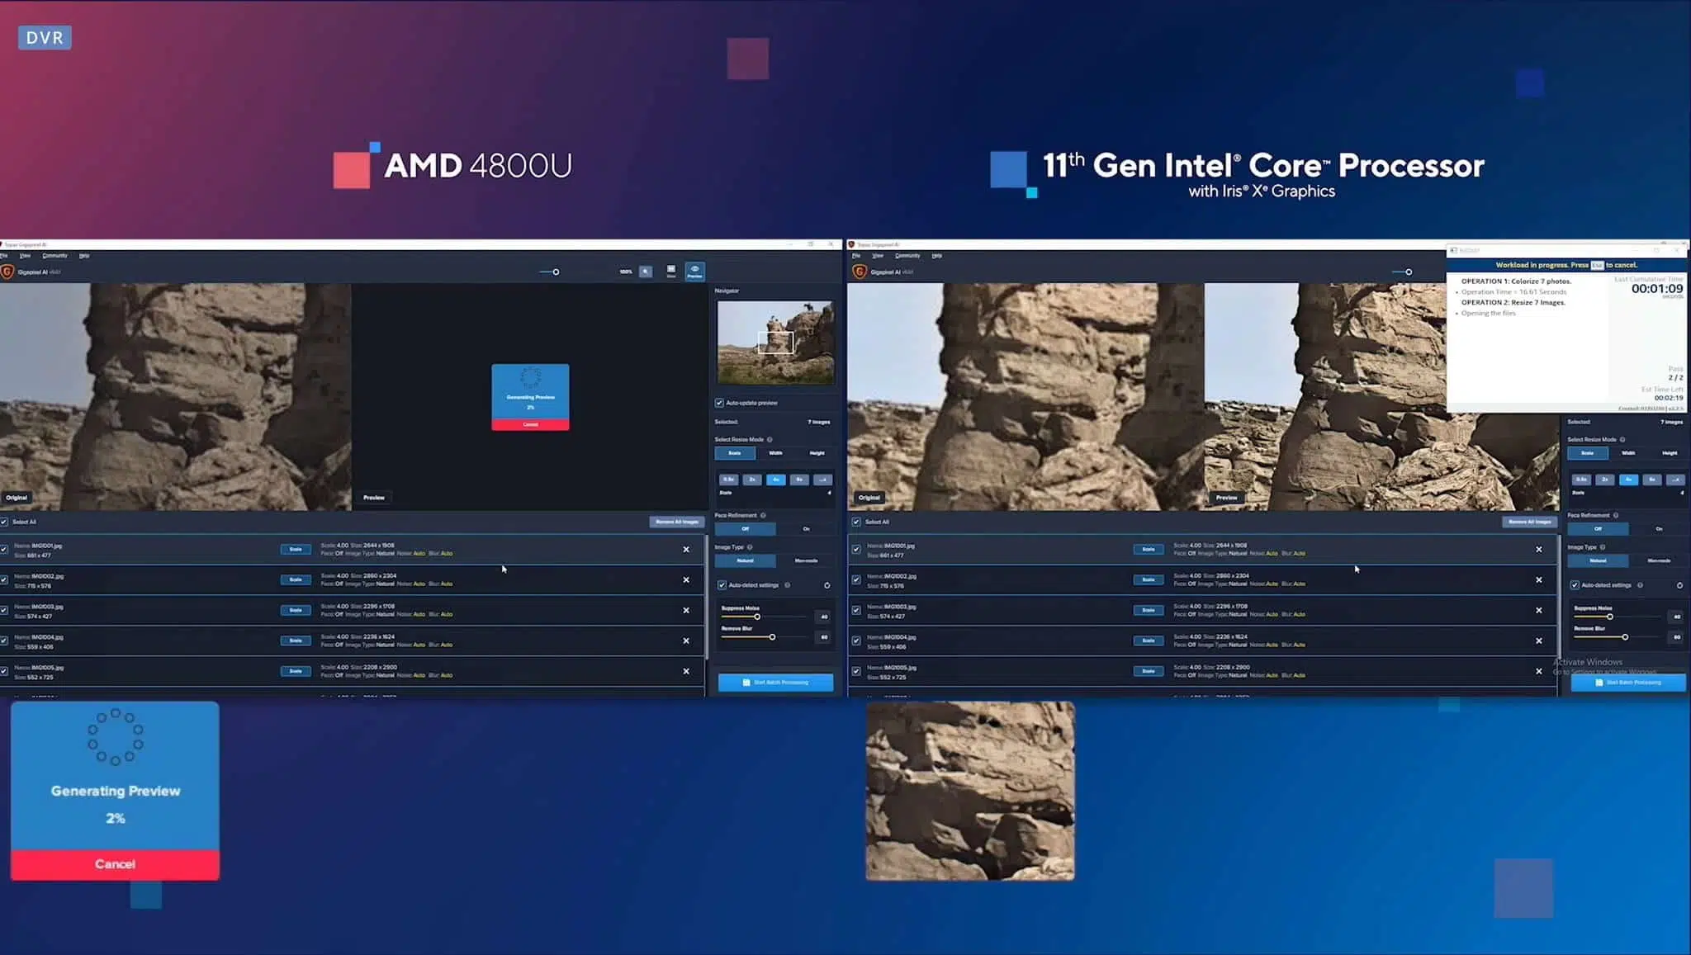Start Batch Processing in right window
1691x955 pixels.
pyautogui.click(x=1628, y=683)
